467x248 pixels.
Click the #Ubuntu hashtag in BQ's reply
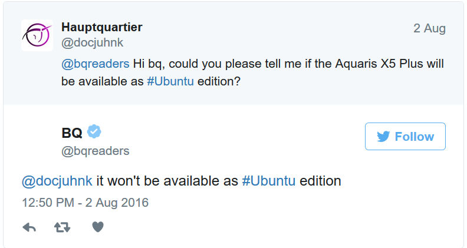(x=268, y=181)
